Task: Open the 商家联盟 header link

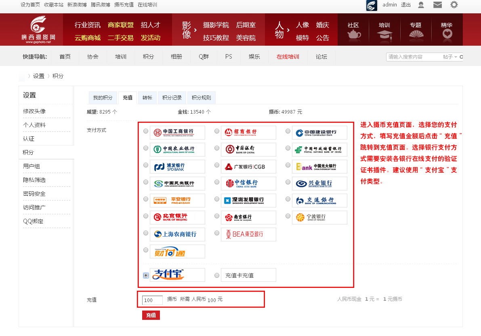Action: coord(121,25)
